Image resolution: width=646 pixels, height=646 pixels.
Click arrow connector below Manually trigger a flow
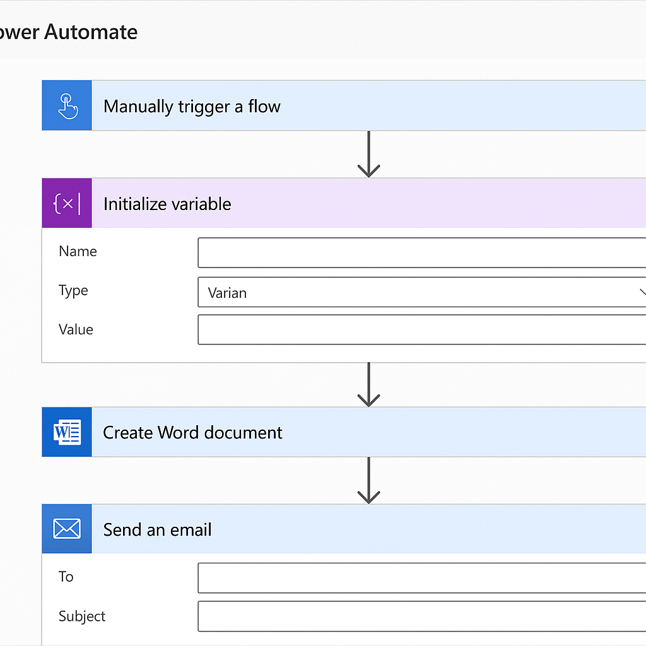click(368, 154)
